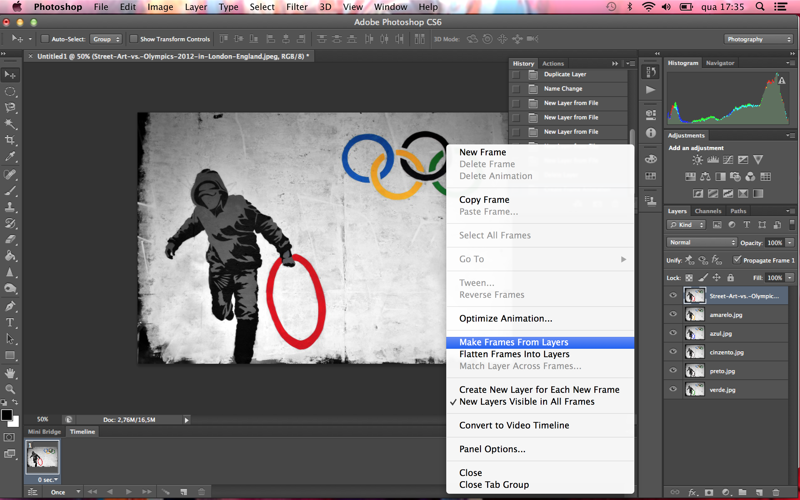Select the Magic Wand tool
800x500 pixels.
[x=10, y=124]
